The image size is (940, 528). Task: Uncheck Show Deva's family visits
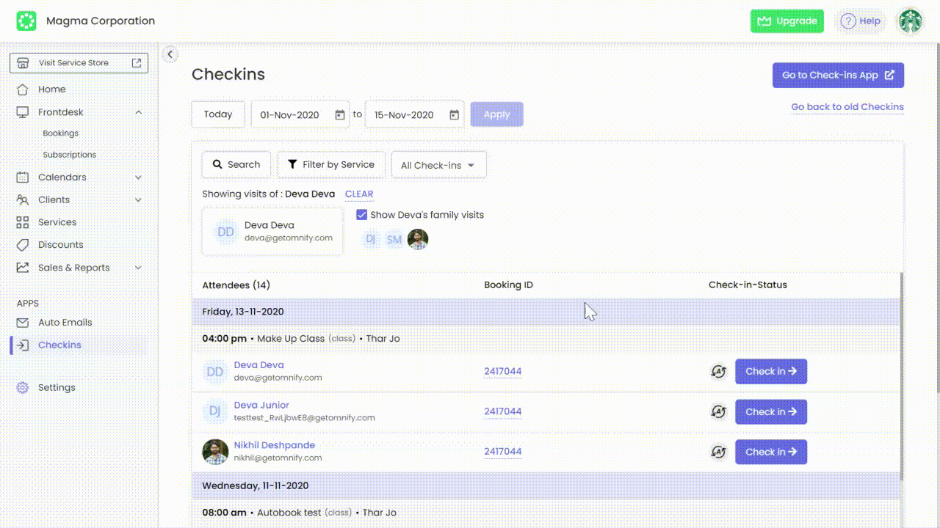click(361, 215)
